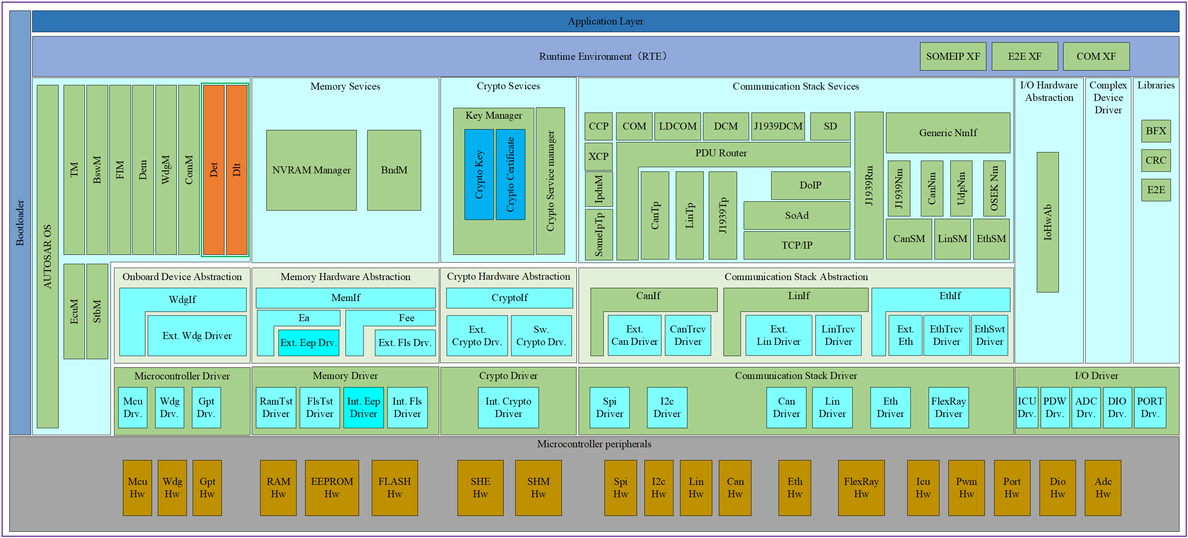Click the FlexRay Driver block
Image resolution: width=1188 pixels, height=538 pixels.
click(949, 407)
